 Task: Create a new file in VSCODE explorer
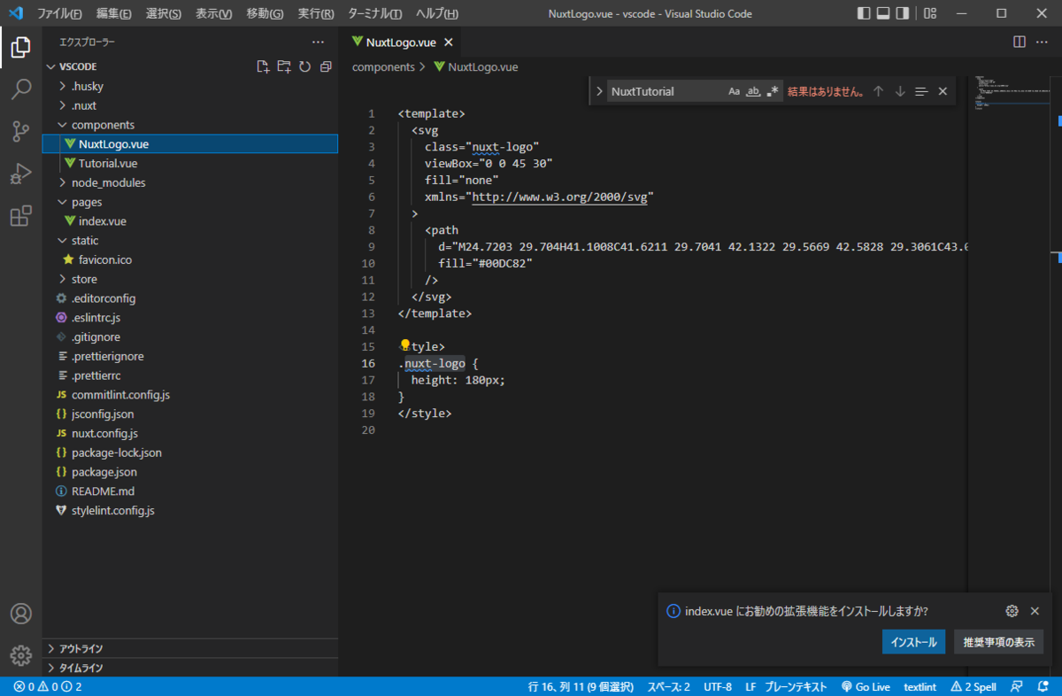click(x=263, y=66)
